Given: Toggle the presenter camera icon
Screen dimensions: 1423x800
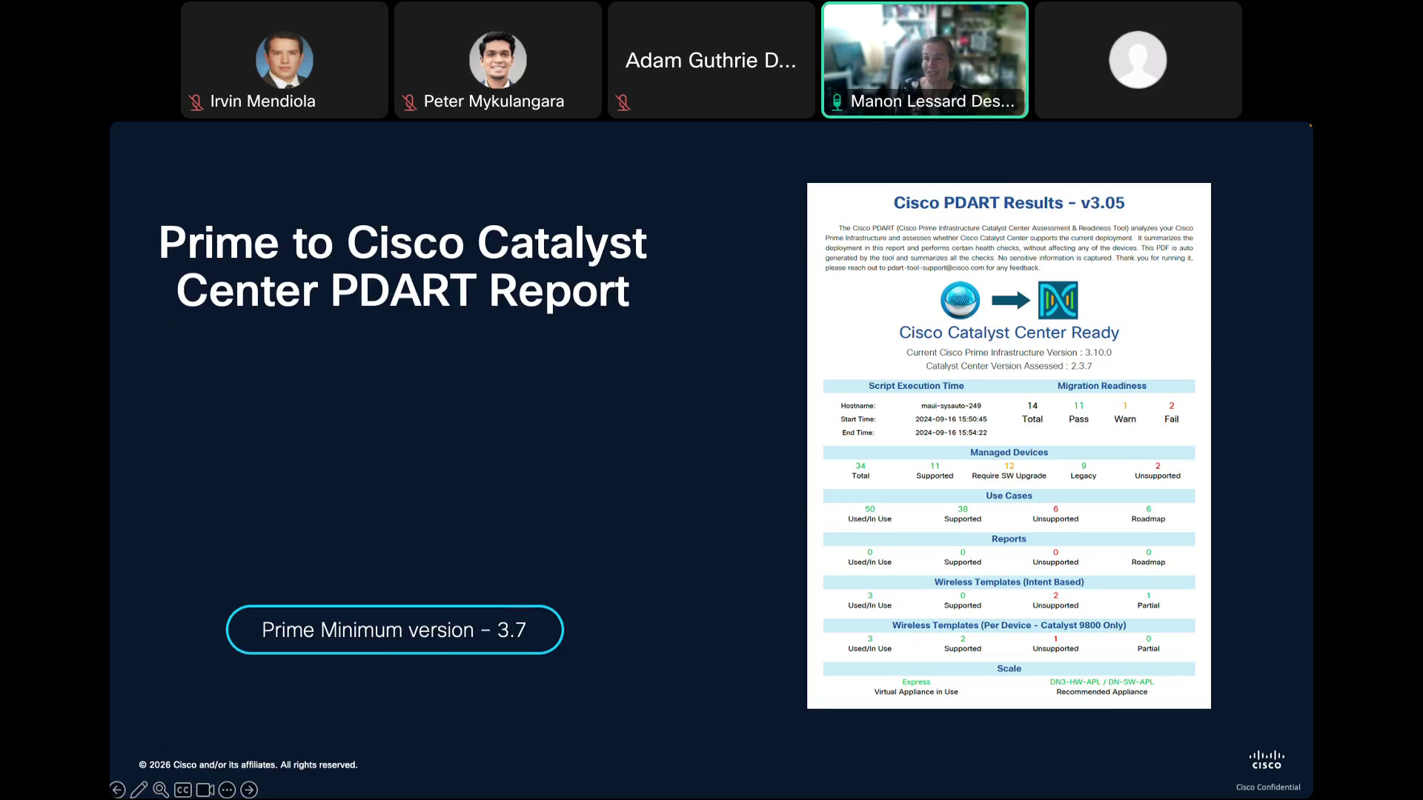Looking at the screenshot, I should [205, 790].
